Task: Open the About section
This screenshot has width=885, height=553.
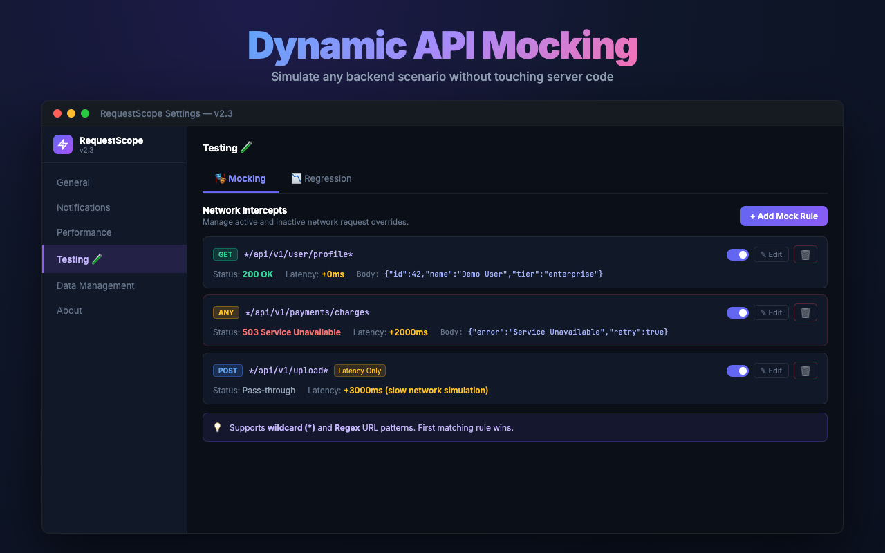Action: (114, 310)
